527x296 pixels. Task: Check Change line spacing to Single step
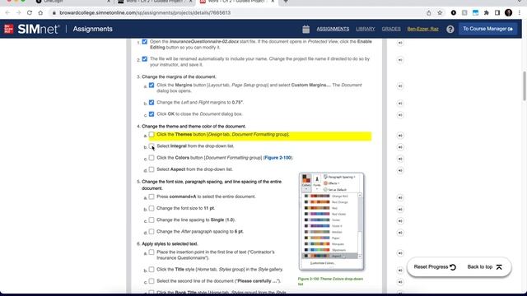(152, 220)
